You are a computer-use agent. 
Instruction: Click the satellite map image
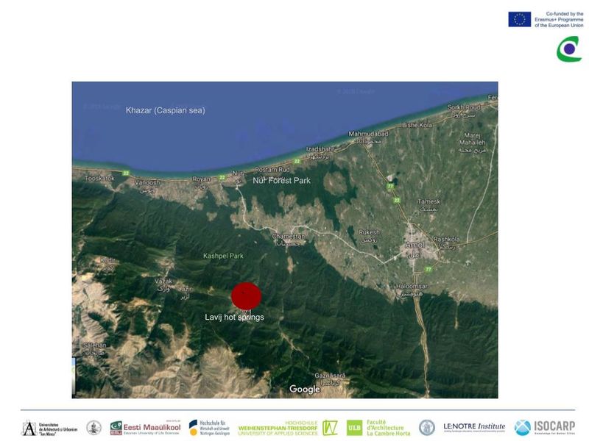(x=285, y=240)
